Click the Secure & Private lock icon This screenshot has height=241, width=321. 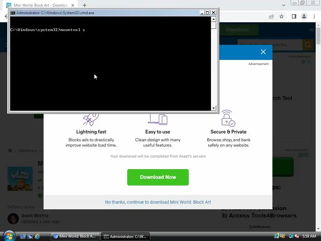click(x=228, y=118)
